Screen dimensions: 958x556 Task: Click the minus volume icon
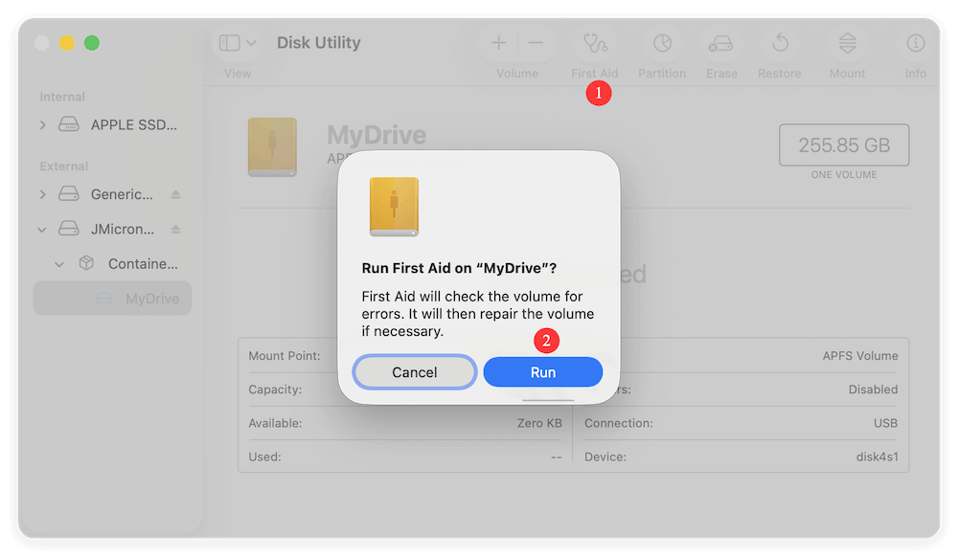536,42
